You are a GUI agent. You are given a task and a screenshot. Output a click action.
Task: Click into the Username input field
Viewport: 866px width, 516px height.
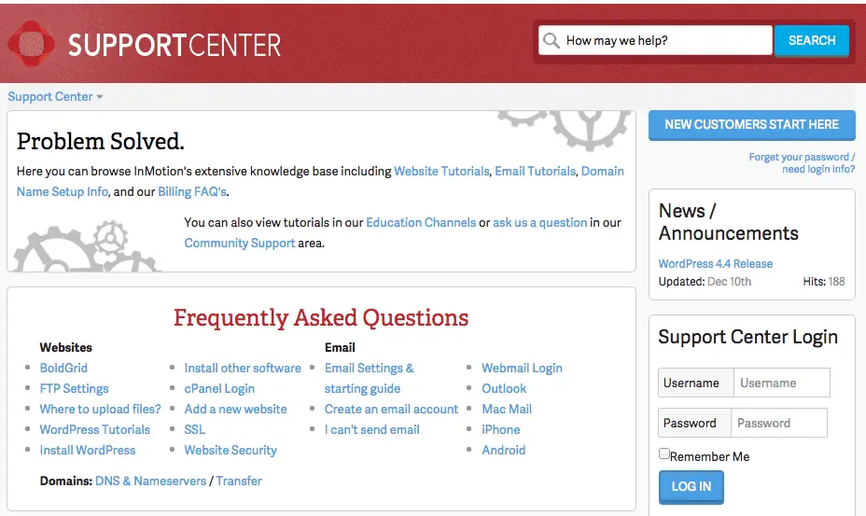click(781, 383)
